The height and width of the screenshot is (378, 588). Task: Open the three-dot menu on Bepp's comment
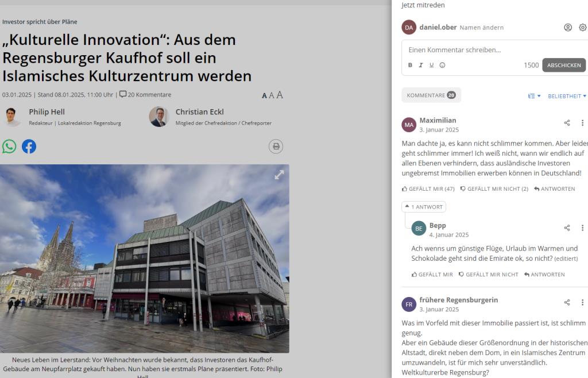(x=583, y=227)
